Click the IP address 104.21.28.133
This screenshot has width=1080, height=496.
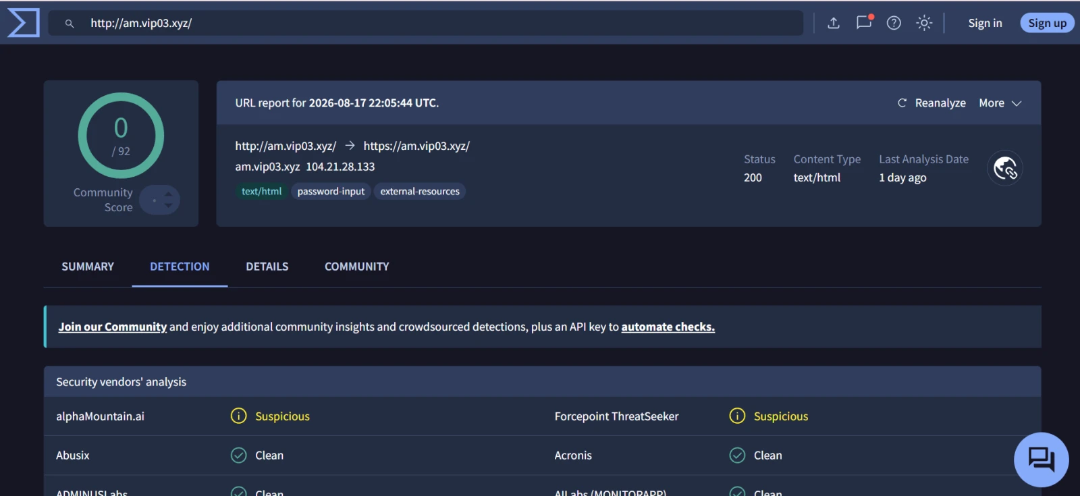340,167
